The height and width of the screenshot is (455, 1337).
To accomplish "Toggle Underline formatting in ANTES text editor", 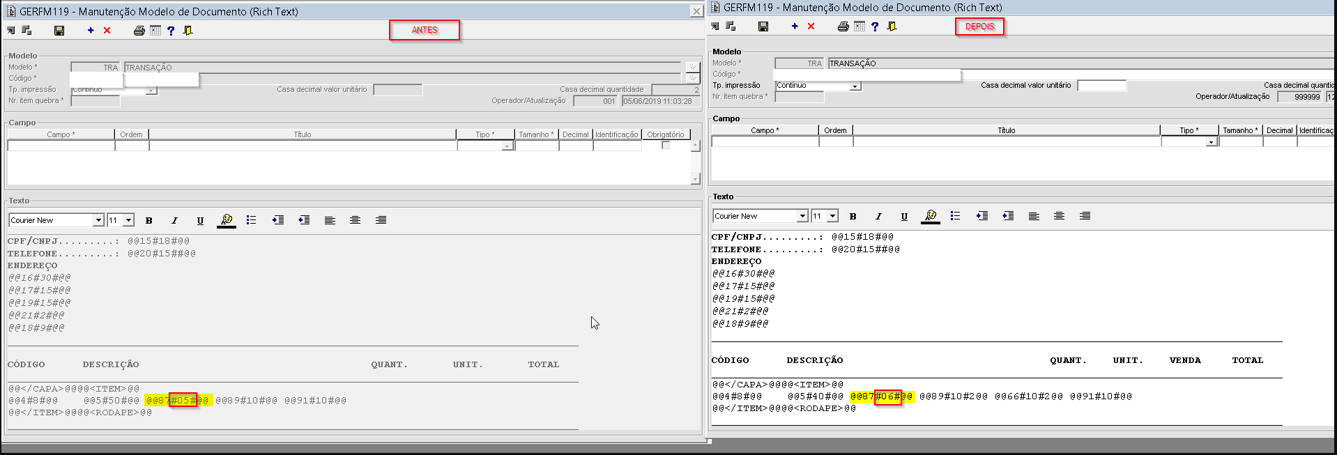I will point(200,221).
